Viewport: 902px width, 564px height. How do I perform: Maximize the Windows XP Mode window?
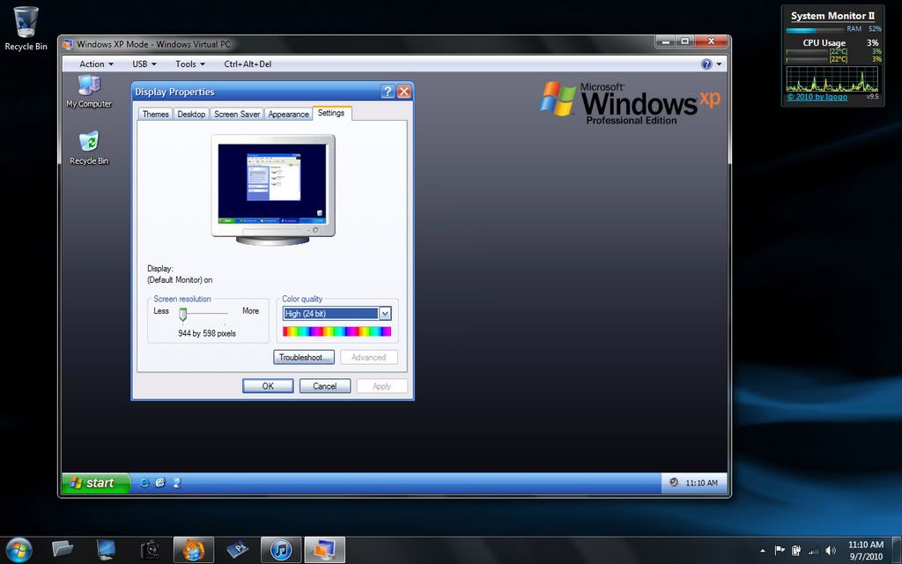pos(685,41)
